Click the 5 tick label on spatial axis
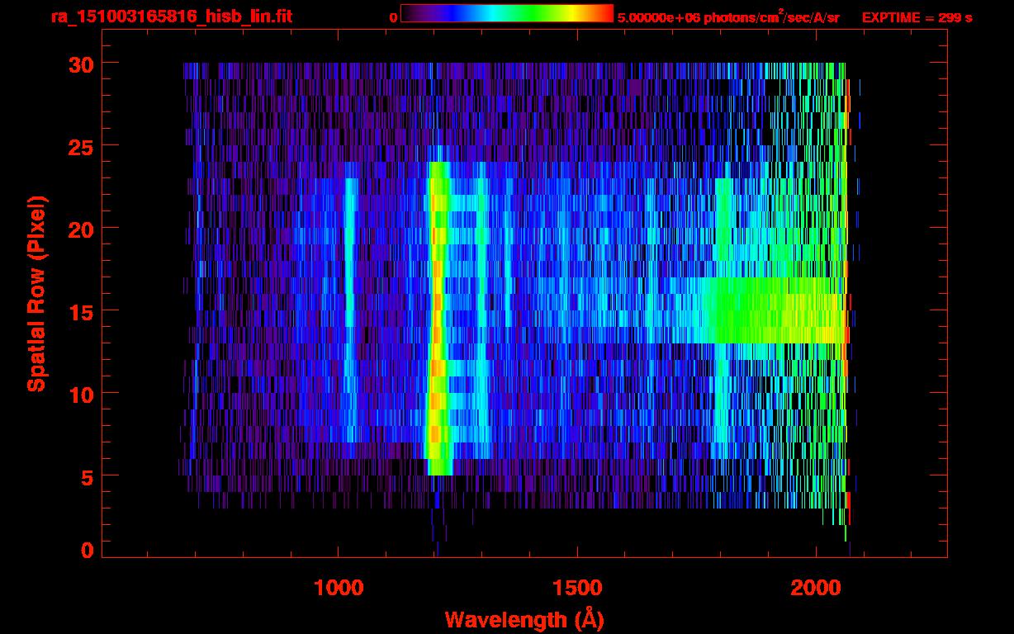The image size is (1014, 634). coord(84,476)
